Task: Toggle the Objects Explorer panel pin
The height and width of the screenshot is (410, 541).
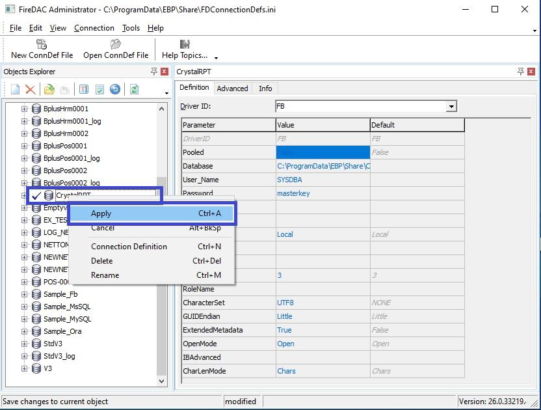Action: [154, 72]
